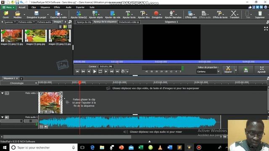Open the Effets ribbon tab

coord(57,8)
